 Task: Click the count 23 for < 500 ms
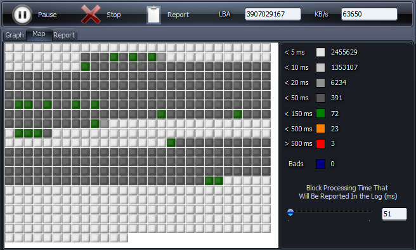pyautogui.click(x=335, y=129)
